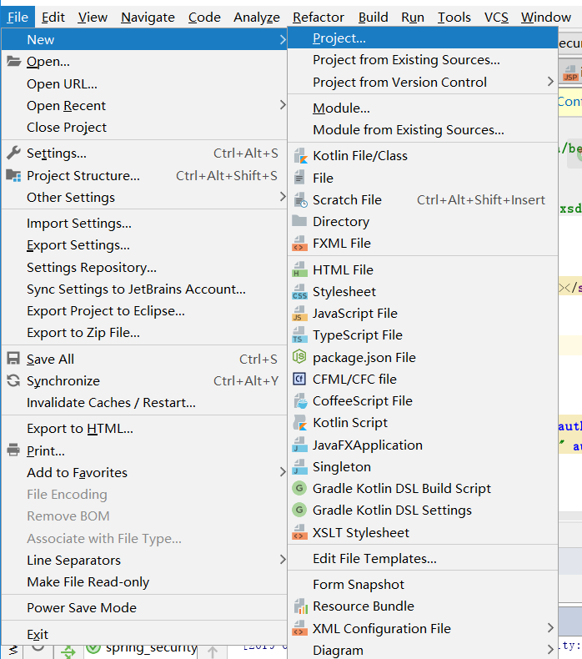
Task: Choose Close Project
Action: tap(144, 128)
